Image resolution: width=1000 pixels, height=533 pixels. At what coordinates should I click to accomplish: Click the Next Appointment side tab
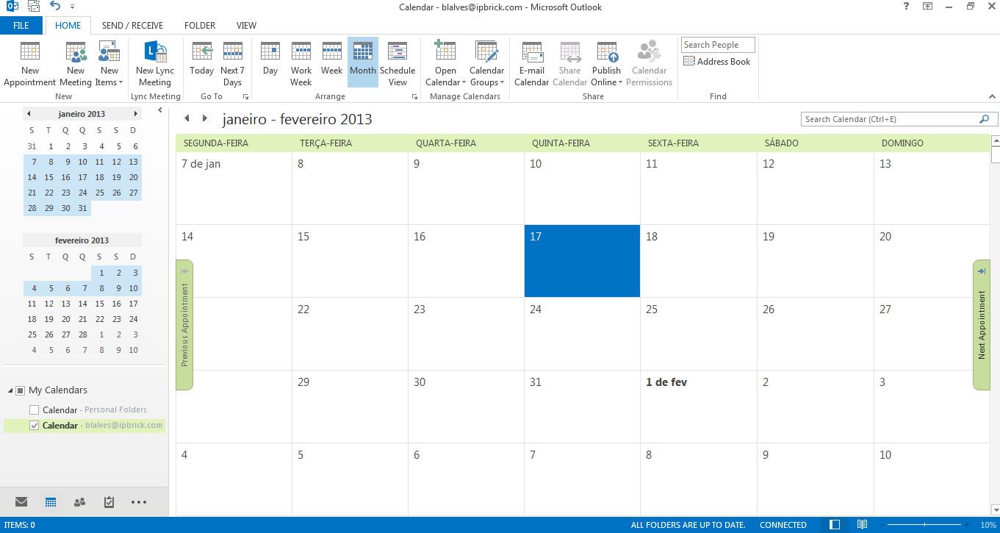tap(982, 325)
